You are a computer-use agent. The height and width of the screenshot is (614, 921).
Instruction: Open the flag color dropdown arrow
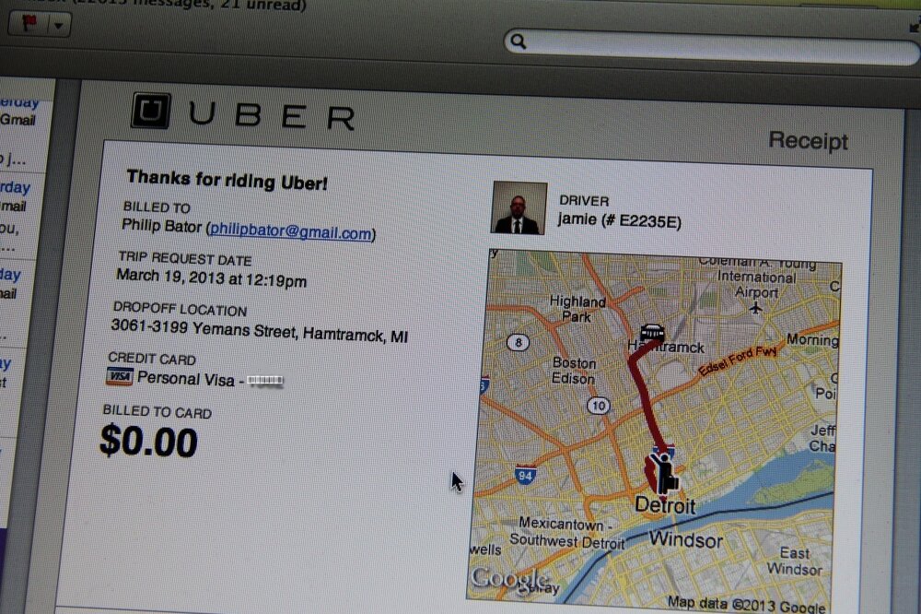tap(59, 25)
